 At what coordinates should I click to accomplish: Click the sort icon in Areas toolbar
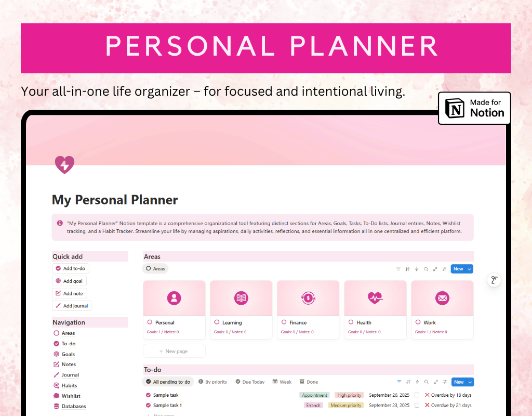(x=408, y=269)
